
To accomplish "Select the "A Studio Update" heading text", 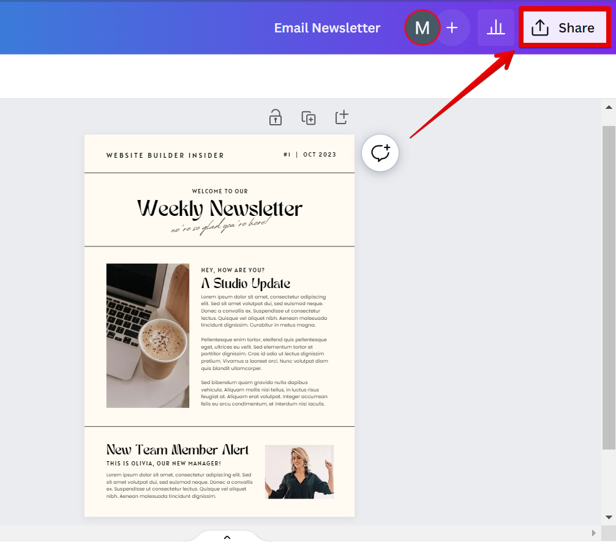I will pyautogui.click(x=244, y=283).
